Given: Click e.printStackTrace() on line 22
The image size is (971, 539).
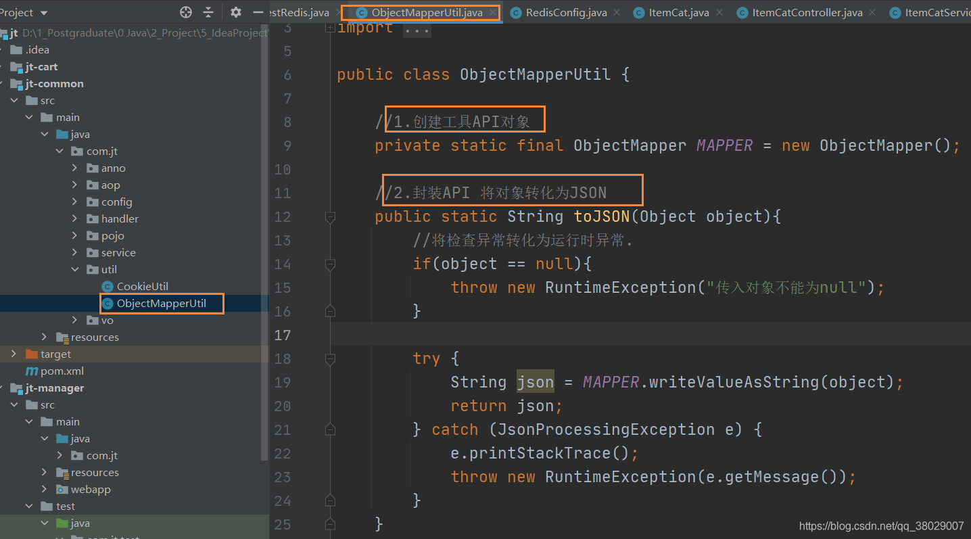Looking at the screenshot, I should (540, 453).
